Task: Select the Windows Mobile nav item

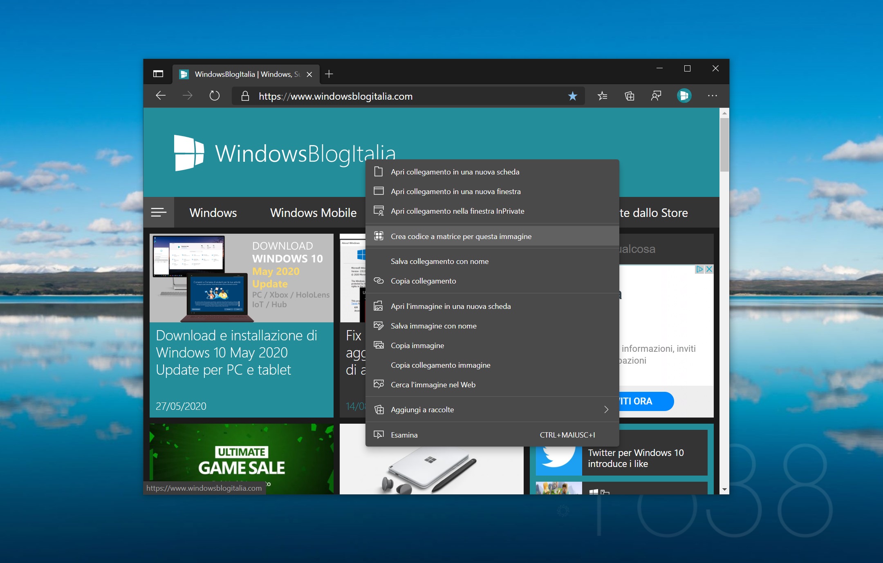Action: [313, 212]
